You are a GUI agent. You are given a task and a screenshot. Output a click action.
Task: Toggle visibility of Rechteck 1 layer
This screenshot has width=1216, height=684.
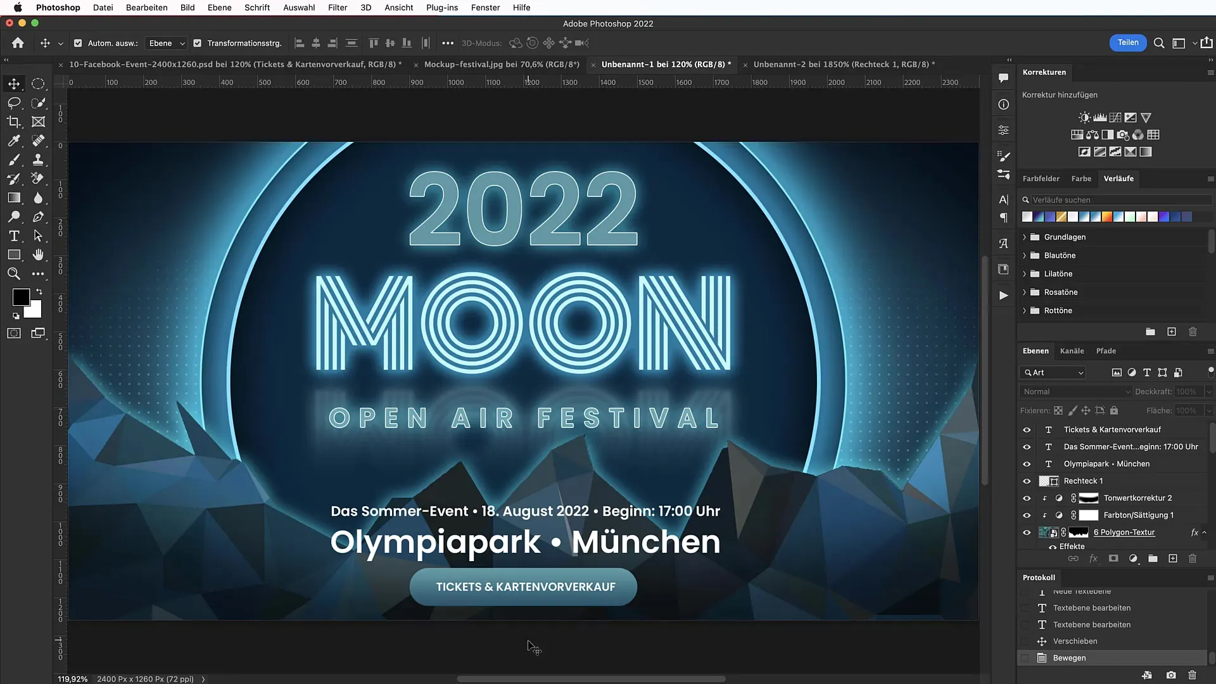click(x=1027, y=481)
